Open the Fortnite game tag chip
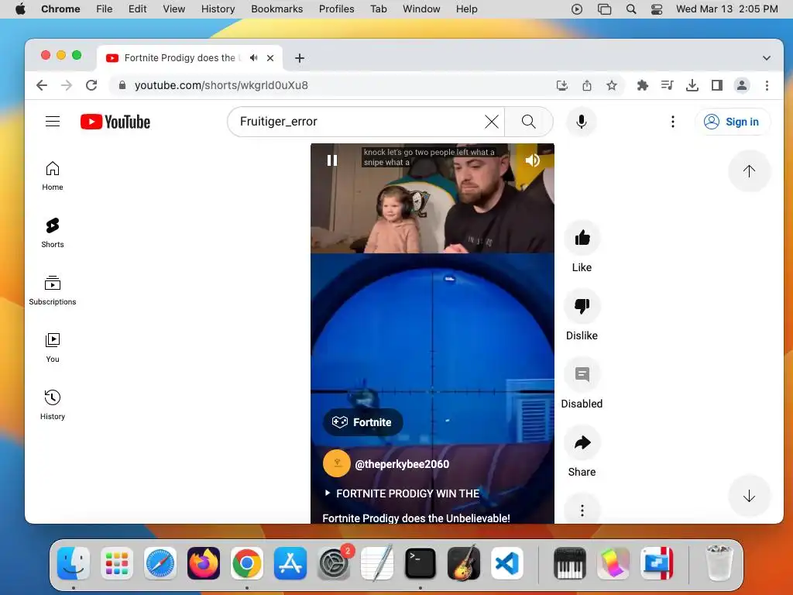This screenshot has height=595, width=793. pos(362,422)
